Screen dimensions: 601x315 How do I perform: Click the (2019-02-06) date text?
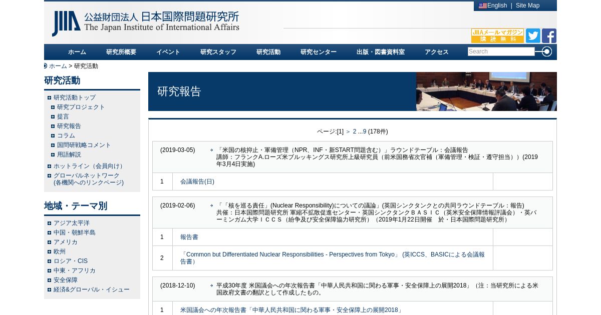[178, 205]
